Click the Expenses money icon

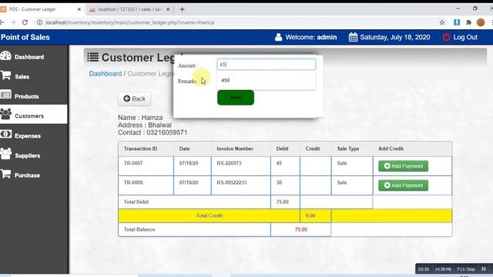coord(5,135)
